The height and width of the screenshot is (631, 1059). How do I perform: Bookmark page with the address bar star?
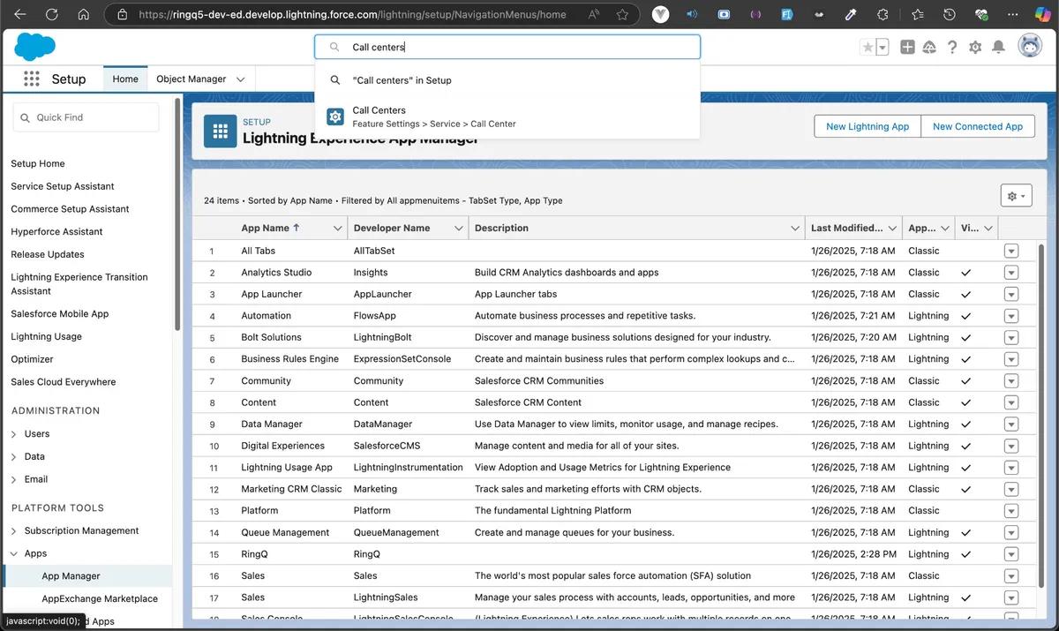pos(622,14)
